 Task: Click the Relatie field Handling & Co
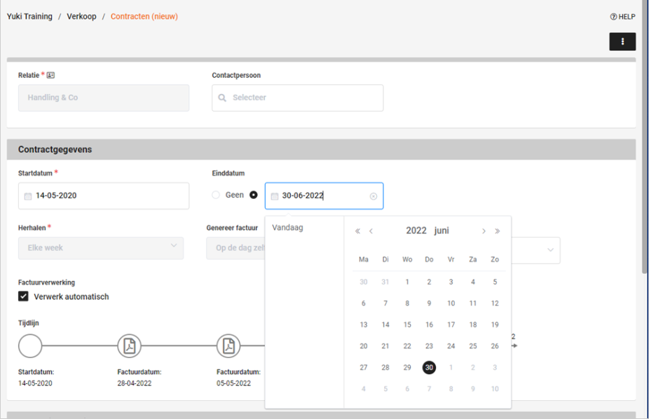104,98
